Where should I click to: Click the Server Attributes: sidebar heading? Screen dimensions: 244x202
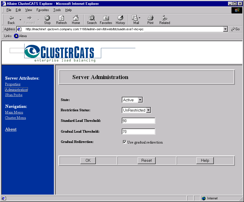[22, 78]
